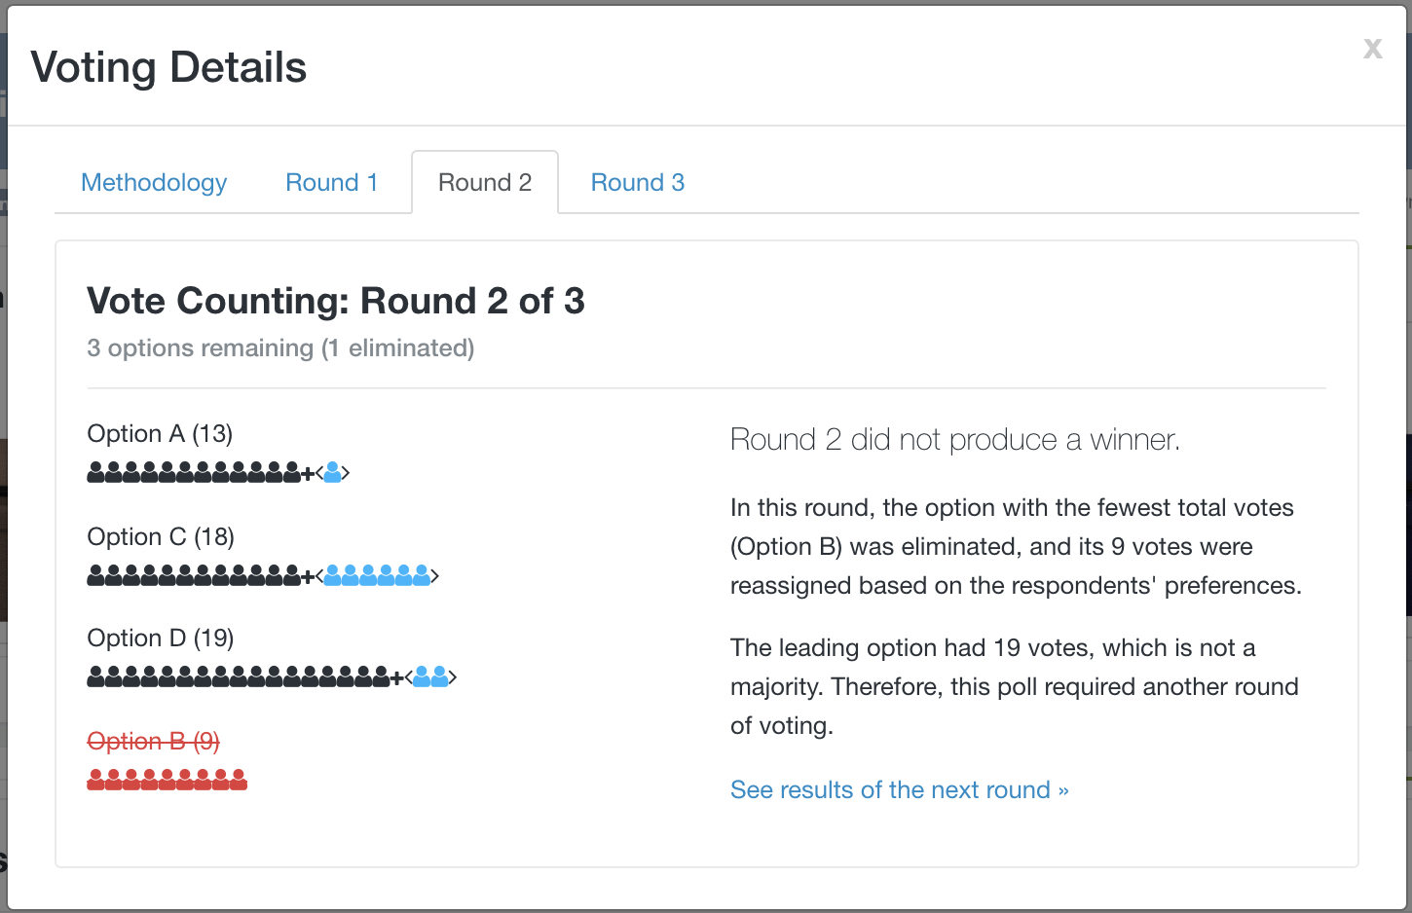Select the Option C (18) label

[x=161, y=537]
